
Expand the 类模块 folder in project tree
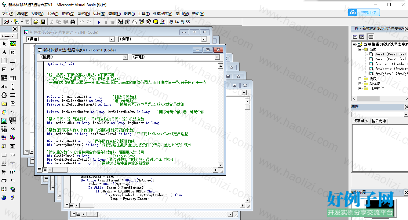(x=360, y=84)
